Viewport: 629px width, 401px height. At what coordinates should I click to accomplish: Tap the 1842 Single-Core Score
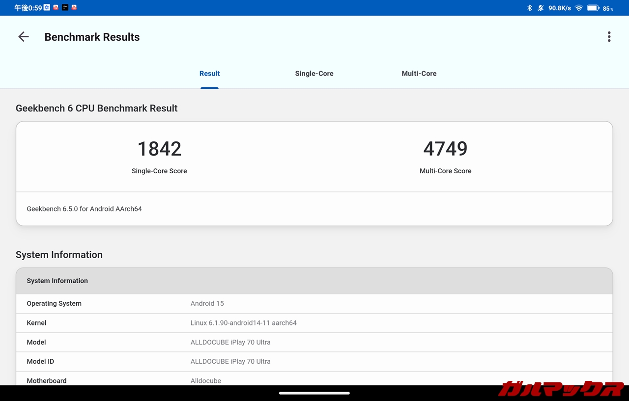[159, 149]
